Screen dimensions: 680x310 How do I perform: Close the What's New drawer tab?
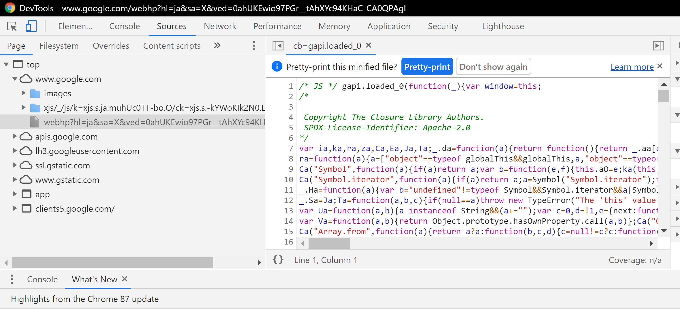click(x=124, y=279)
